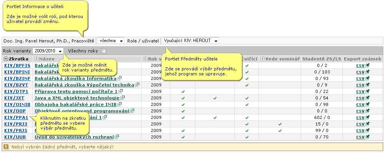Open Úvod do uživatelských rozhraní subject name link
The height and width of the screenshot is (153, 385).
point(74,137)
